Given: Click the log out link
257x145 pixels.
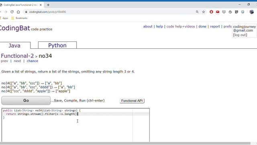Looking at the screenshot, I should [240, 35].
